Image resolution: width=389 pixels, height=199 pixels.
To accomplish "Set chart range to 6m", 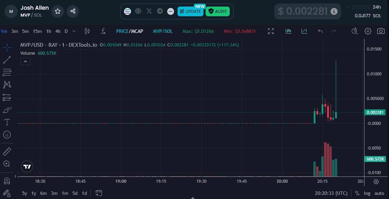I will point(44,193).
